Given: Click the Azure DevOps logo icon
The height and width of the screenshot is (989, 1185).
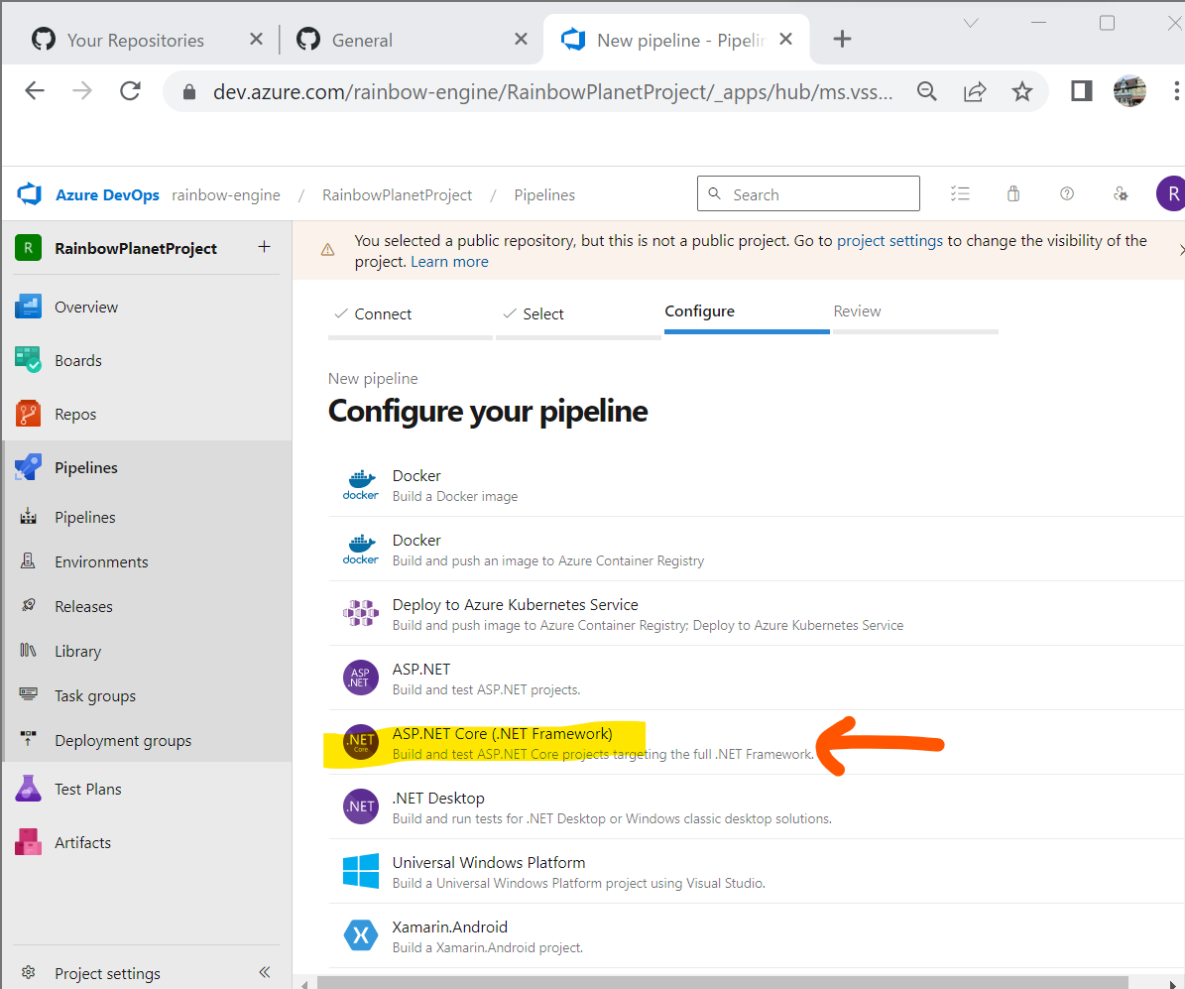Looking at the screenshot, I should [29, 194].
